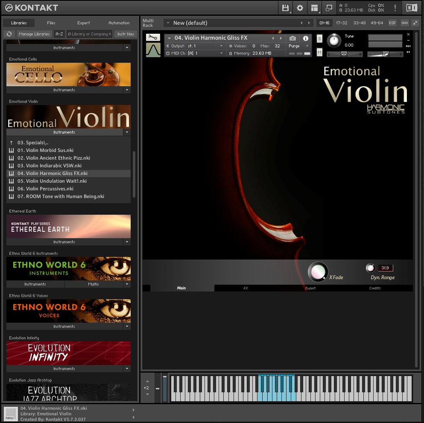Click the new instrument icon in the info pane
Image resolution: width=424 pixels, height=423 pixels.
coord(11,414)
